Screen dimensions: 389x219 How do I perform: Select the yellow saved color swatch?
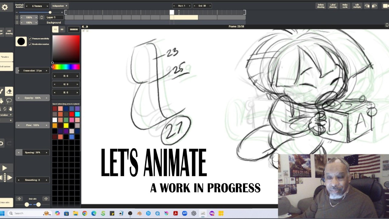(x=66, y=126)
